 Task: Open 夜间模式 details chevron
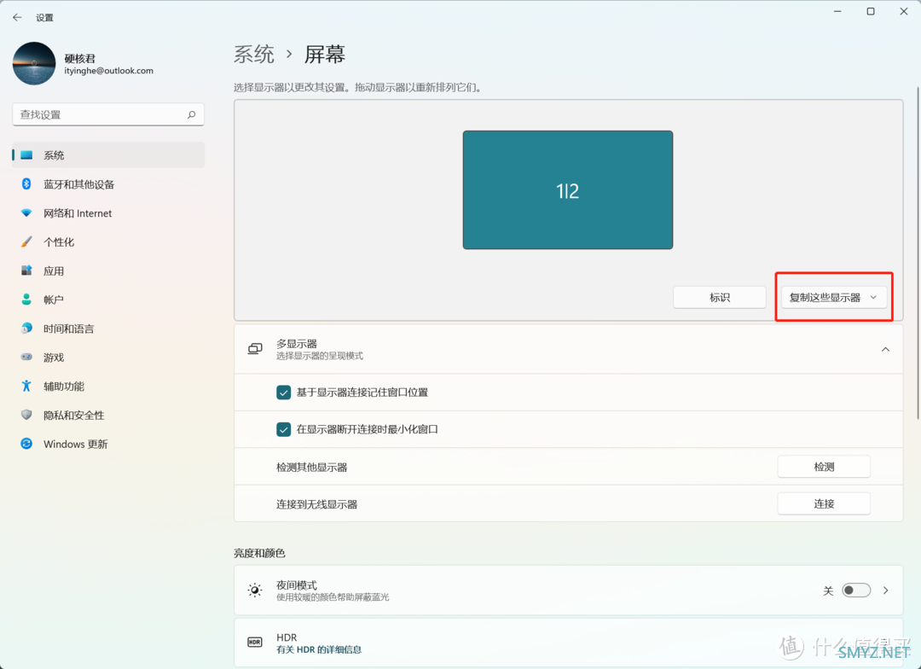point(886,590)
